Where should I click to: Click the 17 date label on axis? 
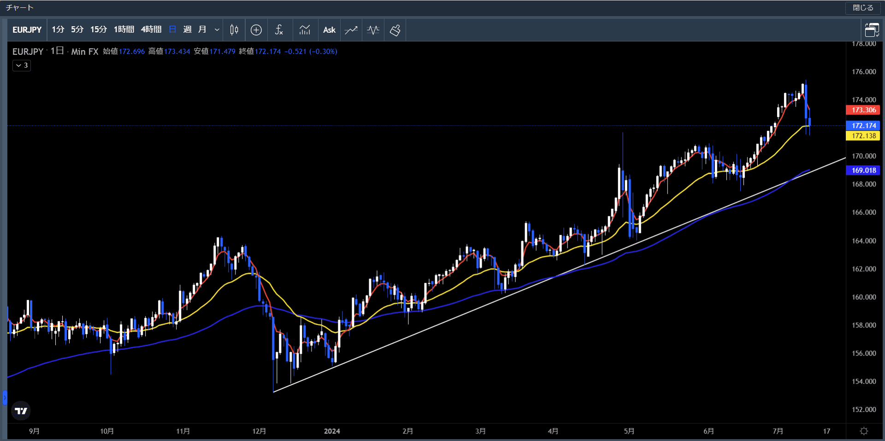pos(826,431)
